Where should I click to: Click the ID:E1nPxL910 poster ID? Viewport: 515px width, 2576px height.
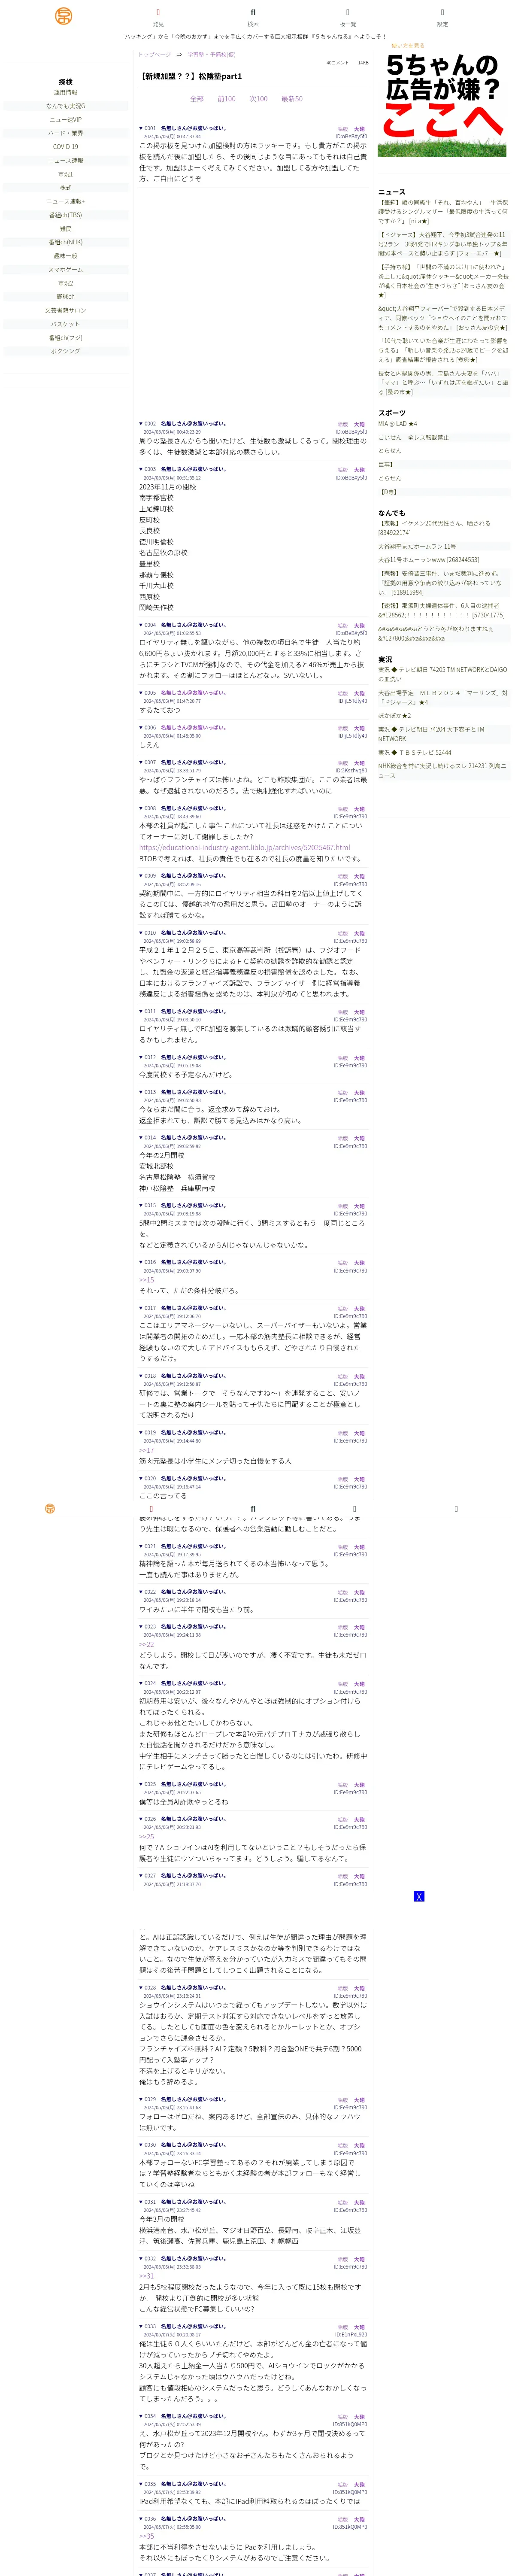(x=350, y=2335)
